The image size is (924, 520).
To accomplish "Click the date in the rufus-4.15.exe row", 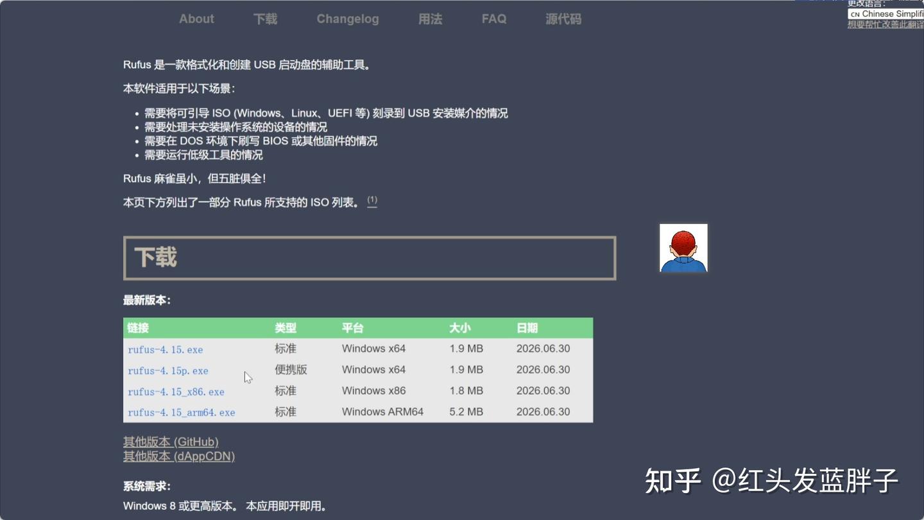I will click(x=543, y=349).
